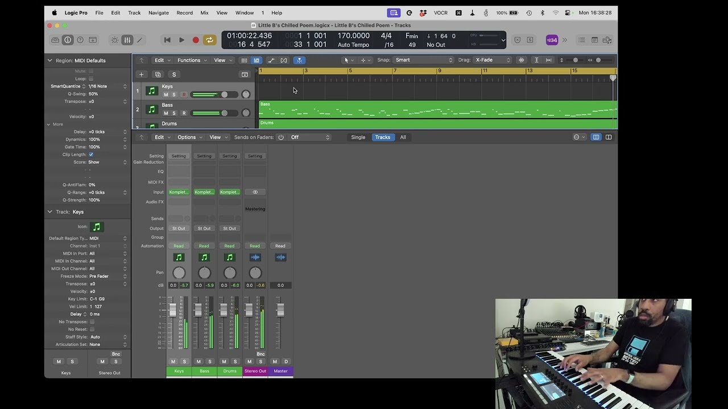
Task: Open the Navigate menu in menu bar
Action: tap(159, 12)
